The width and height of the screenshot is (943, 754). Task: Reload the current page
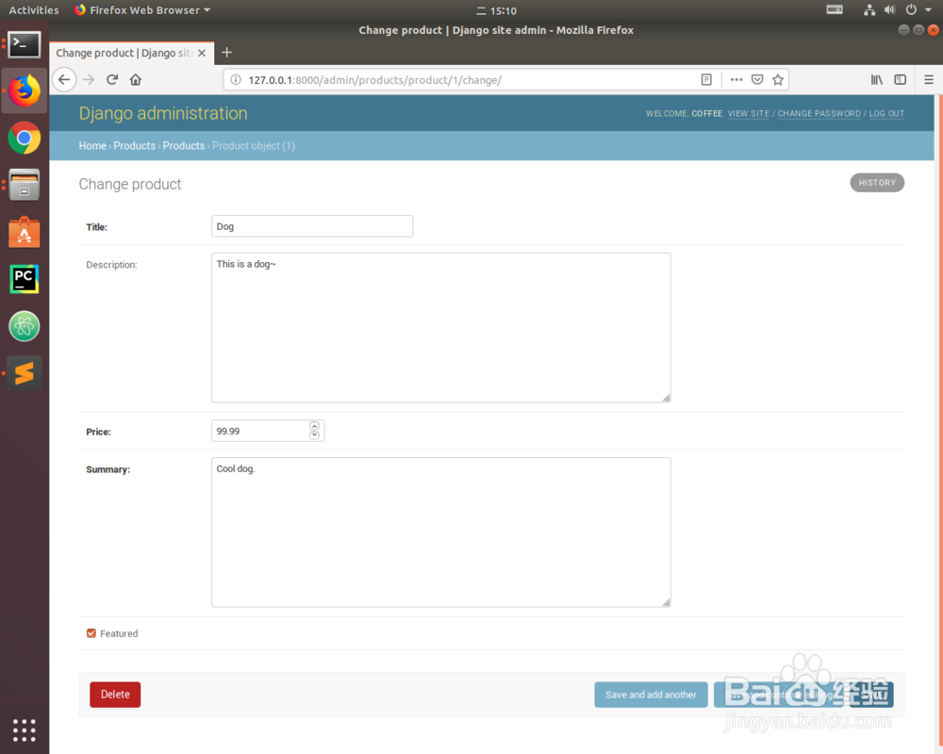click(x=112, y=79)
